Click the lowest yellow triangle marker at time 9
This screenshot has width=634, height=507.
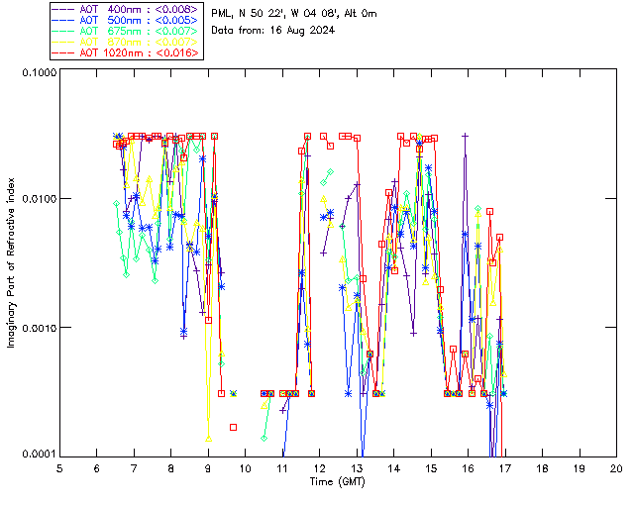click(x=209, y=439)
